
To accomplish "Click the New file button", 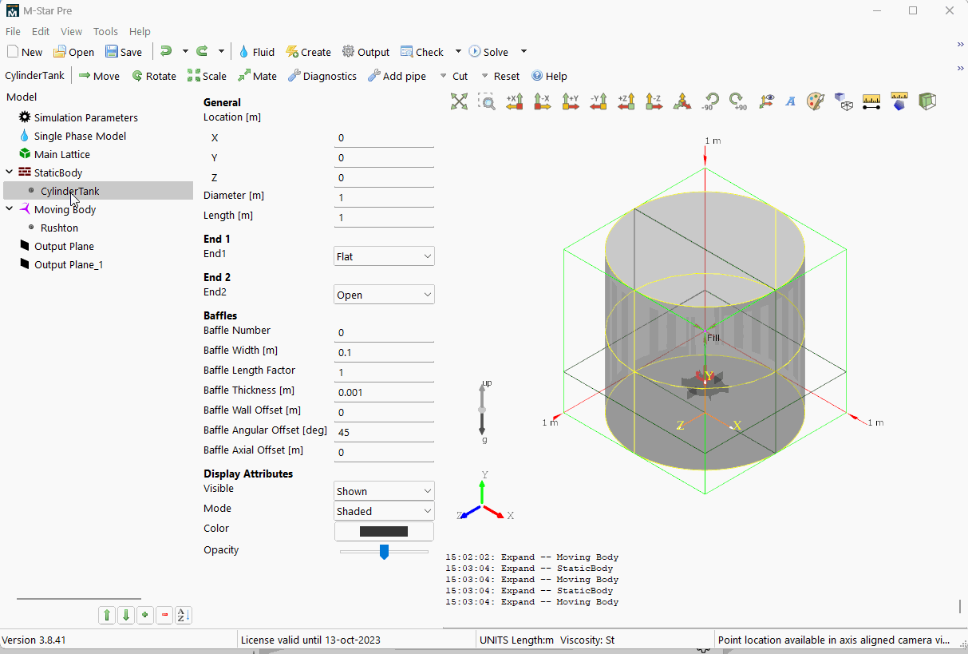I will [25, 52].
